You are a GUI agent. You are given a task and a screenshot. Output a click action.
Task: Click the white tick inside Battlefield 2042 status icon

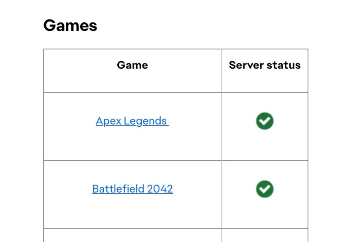[265, 189]
